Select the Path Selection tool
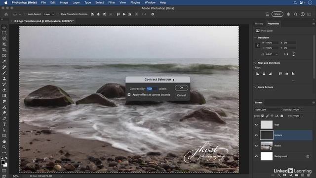 [x=4, y=130]
